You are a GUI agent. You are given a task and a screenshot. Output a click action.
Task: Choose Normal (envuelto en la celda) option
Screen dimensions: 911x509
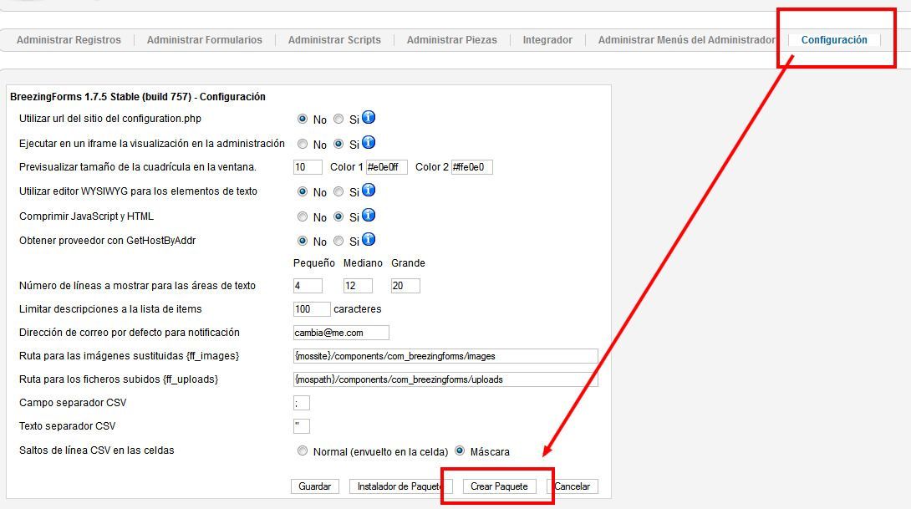tap(302, 450)
